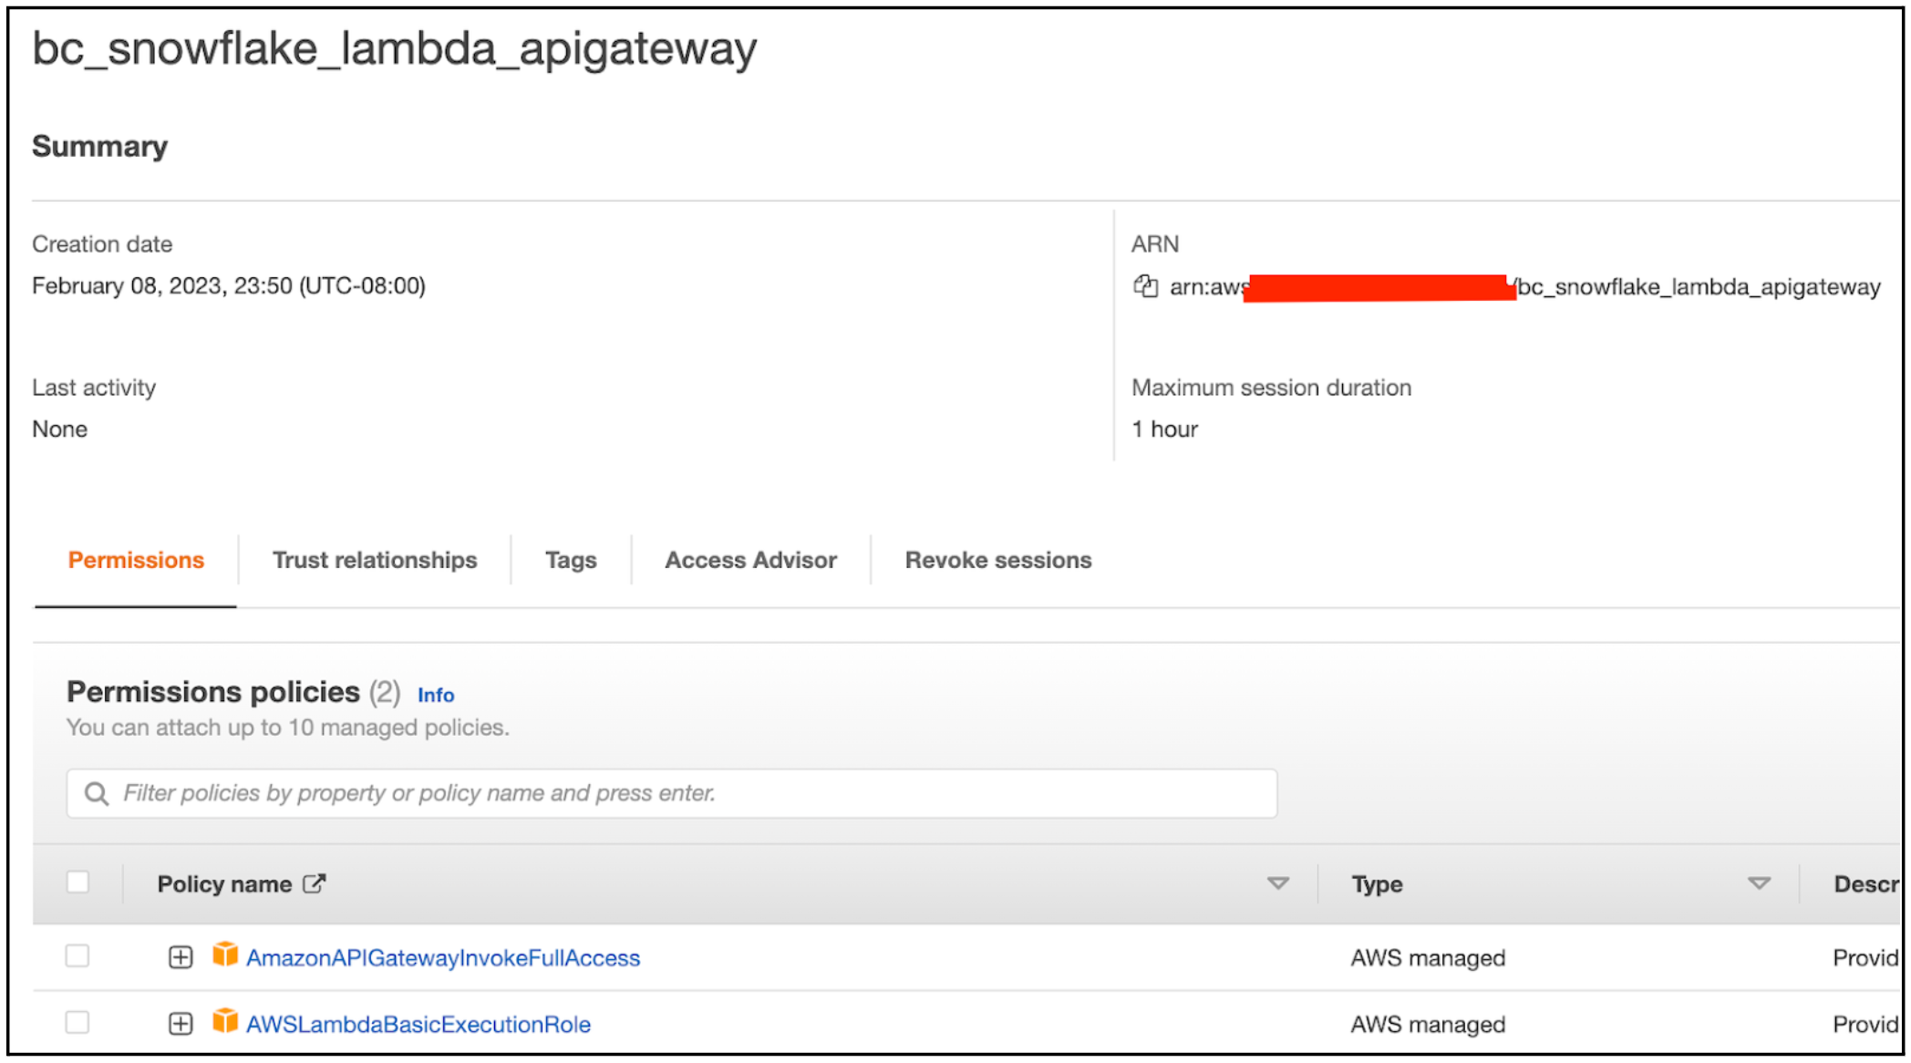
Task: Copy the role ARN with the copy icon
Action: coord(1145,286)
